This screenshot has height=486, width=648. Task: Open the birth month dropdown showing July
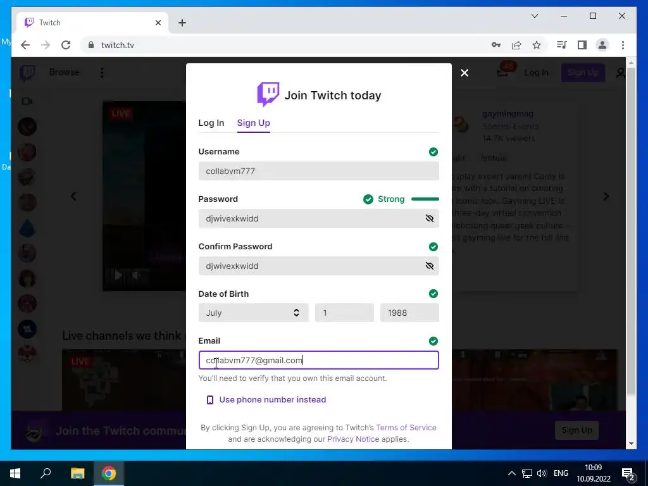tap(253, 313)
